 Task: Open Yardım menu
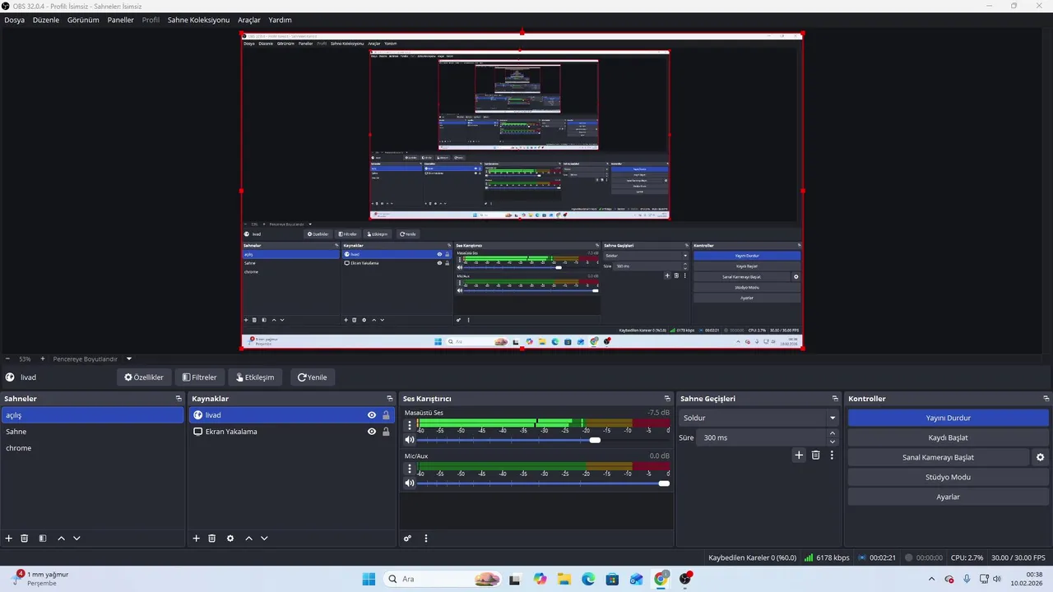point(280,20)
